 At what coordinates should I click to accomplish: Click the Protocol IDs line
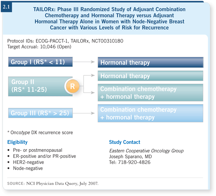tap(65, 41)
